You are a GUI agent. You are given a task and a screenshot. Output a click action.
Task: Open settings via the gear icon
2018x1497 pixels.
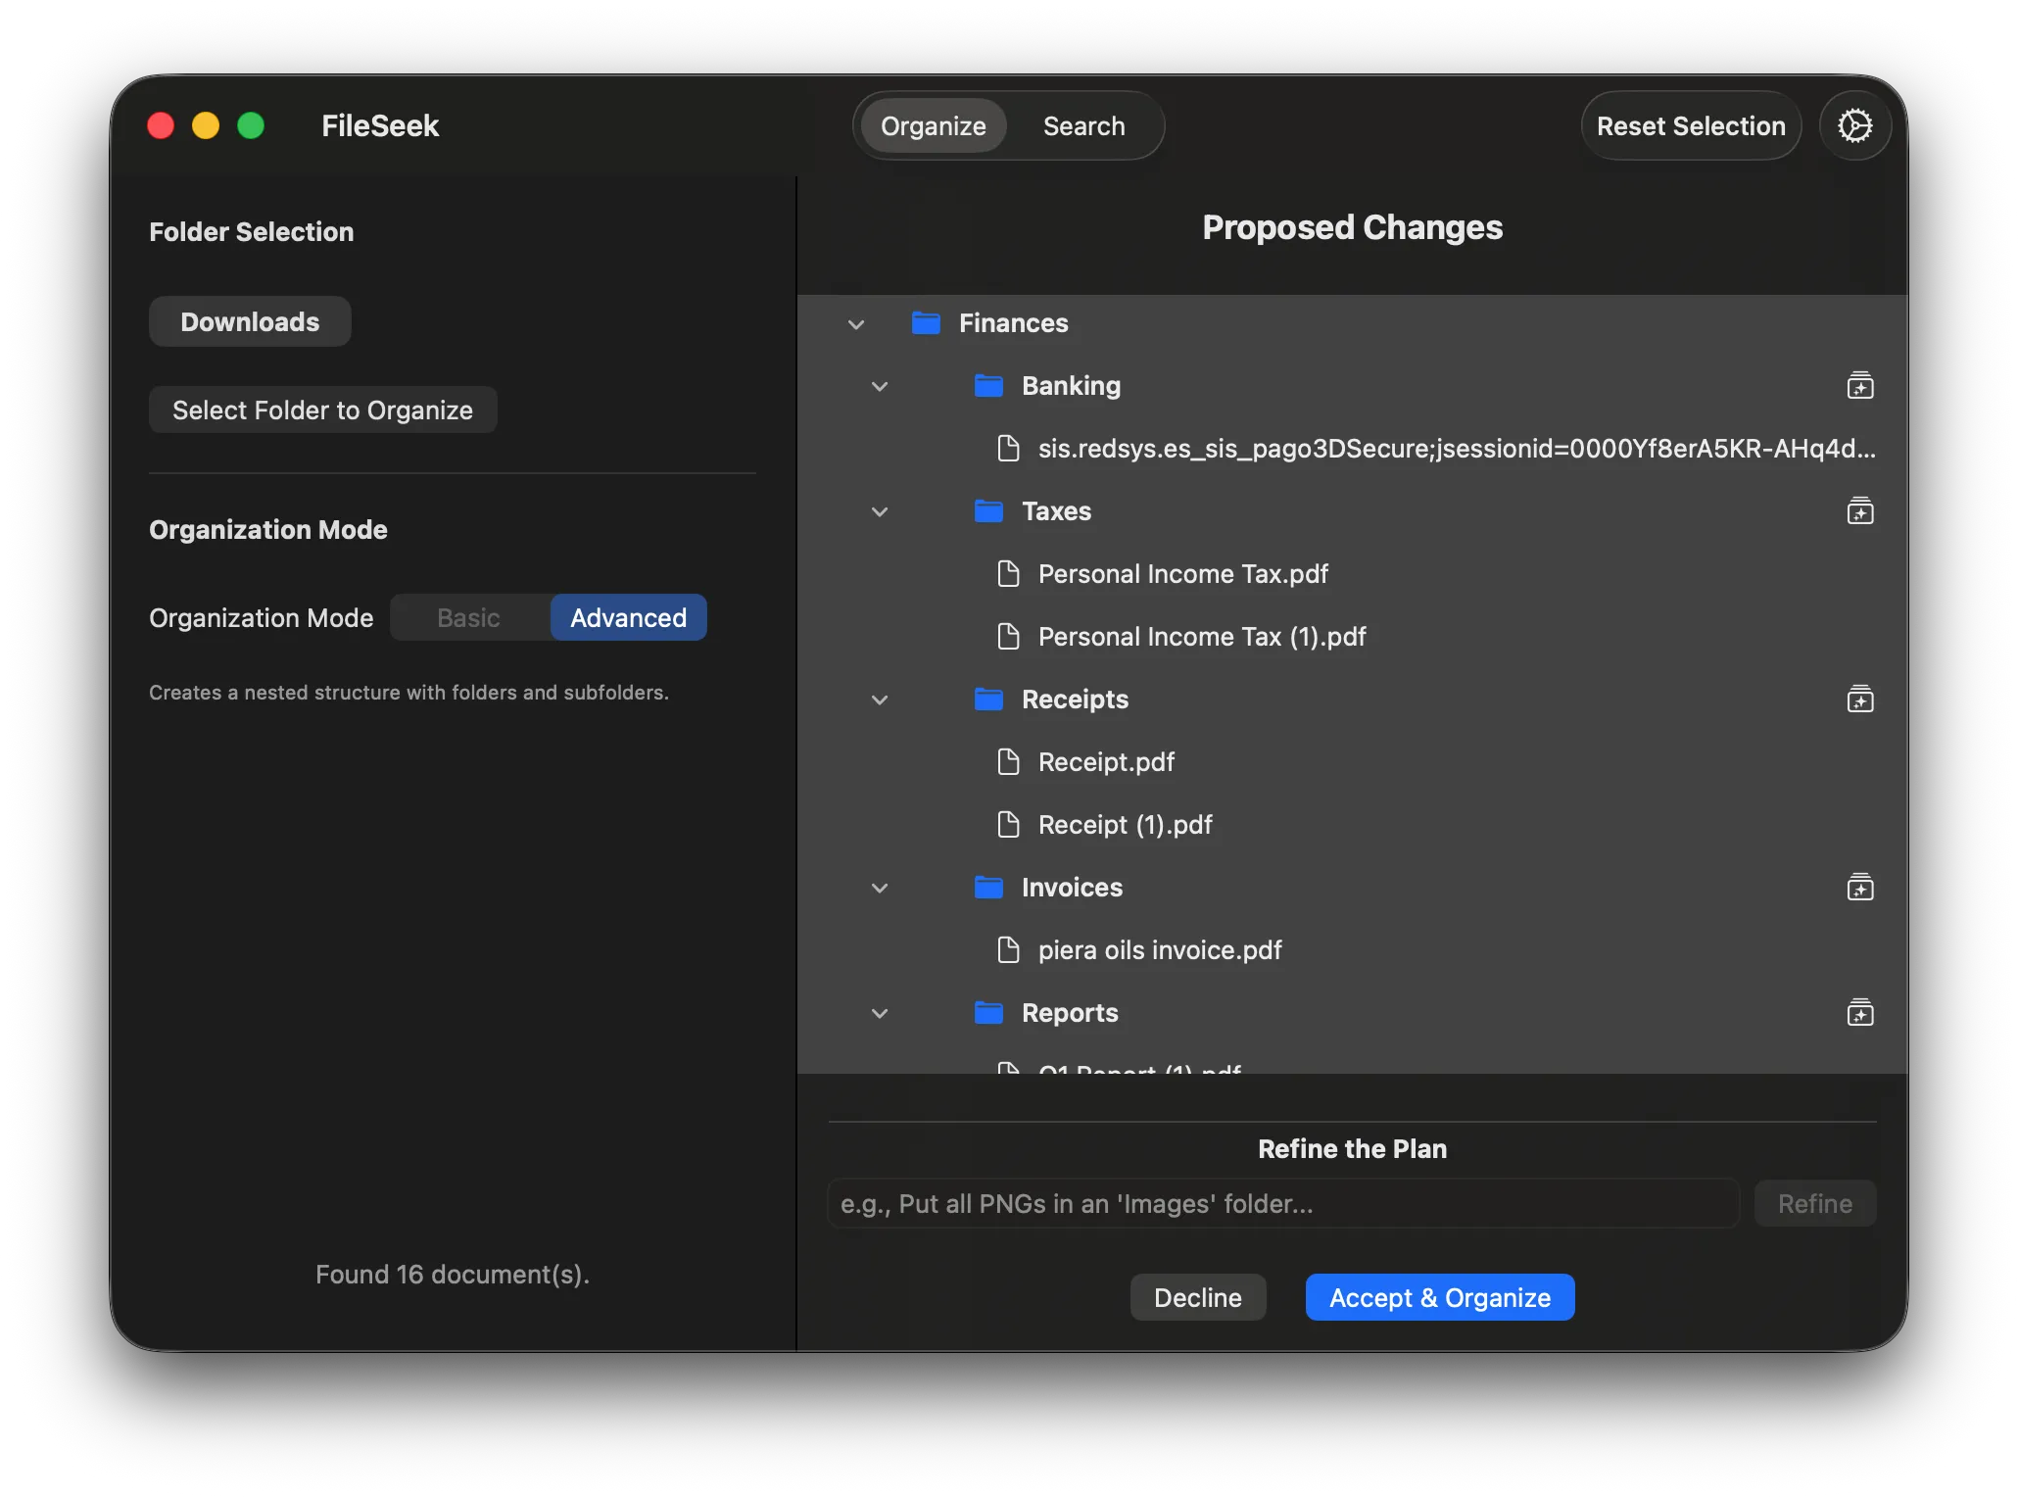coord(1854,125)
